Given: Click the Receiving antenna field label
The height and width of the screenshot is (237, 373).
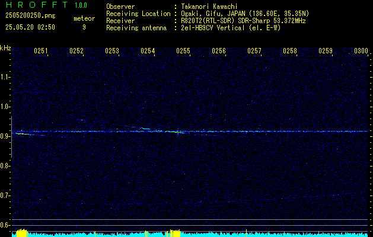Looking at the screenshot, I should point(136,28).
